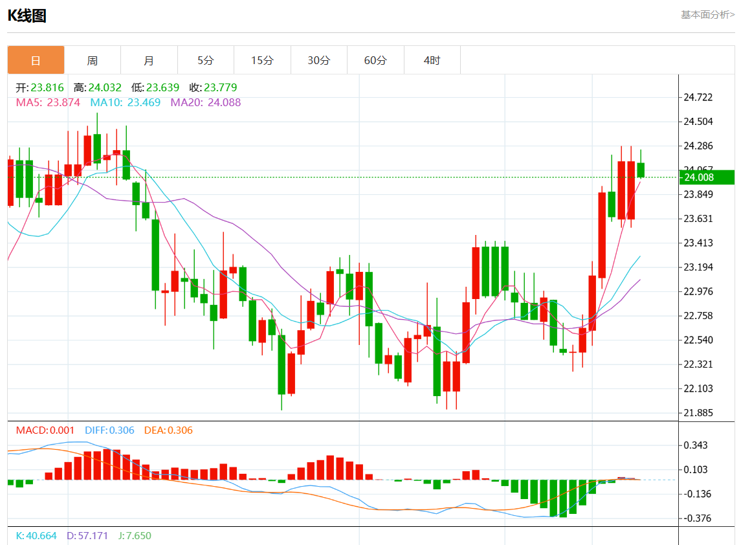Click the green 24.008 current price tag

pyautogui.click(x=707, y=177)
